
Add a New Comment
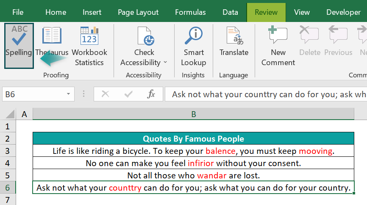[x=278, y=46]
